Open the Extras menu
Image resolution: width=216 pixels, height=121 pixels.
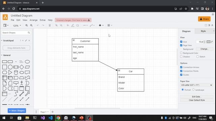(43, 20)
